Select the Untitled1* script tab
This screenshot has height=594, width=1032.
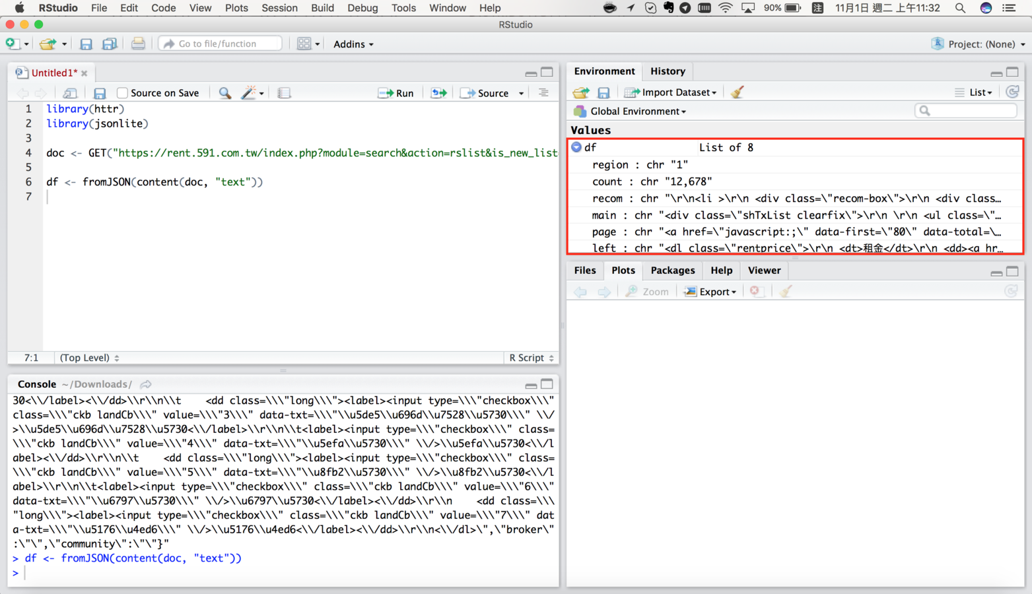pos(53,73)
